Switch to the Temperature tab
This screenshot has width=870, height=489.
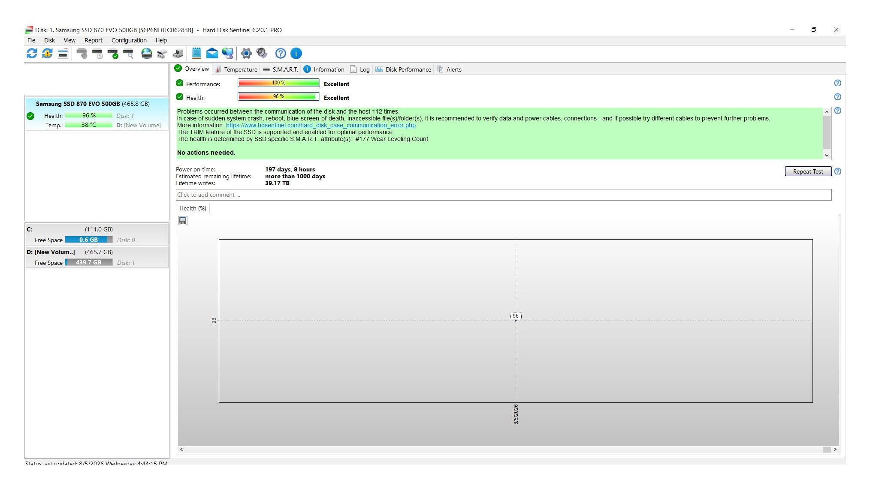(236, 69)
